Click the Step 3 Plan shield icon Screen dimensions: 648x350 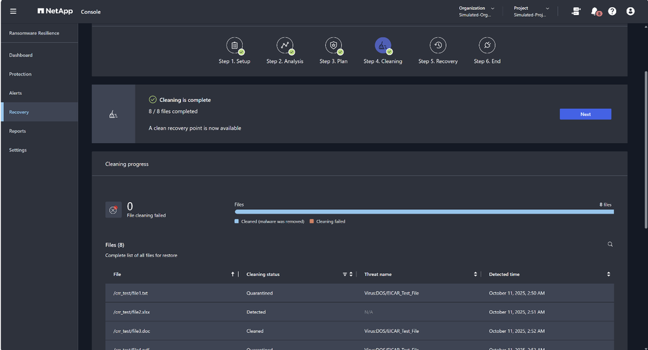point(334,45)
